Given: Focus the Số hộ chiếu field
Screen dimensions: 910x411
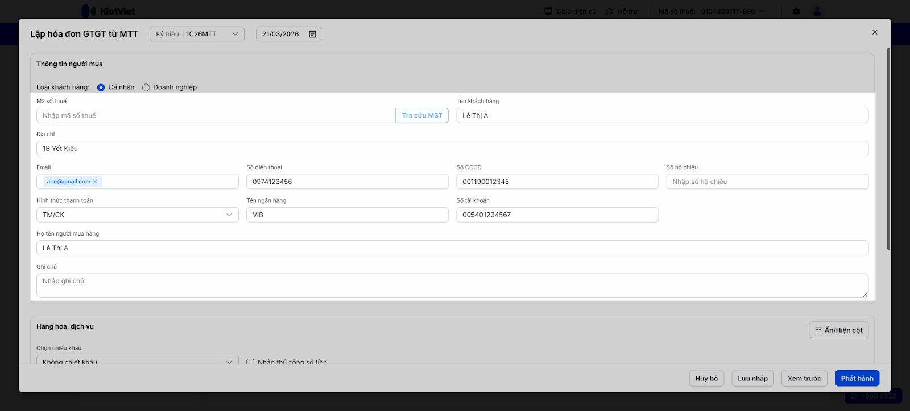Looking at the screenshot, I should coord(767,182).
